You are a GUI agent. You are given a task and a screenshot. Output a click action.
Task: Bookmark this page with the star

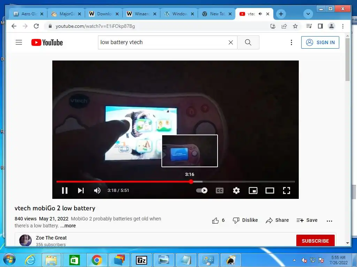pyautogui.click(x=295, y=26)
